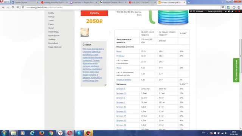Image resolution: width=242 pixels, height=136 pixels.
Task: Select Грибы in the sidebar list
Action: 51,13
